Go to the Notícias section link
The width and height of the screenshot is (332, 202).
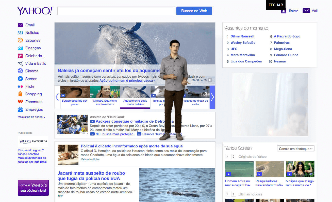tap(32, 33)
